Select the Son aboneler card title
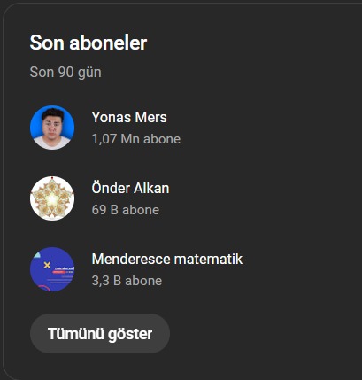362x380 pixels. pos(89,43)
